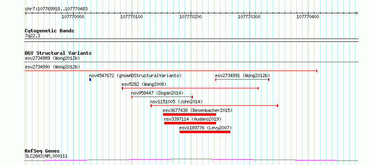Click ruler position 107770300
The width and height of the screenshot is (370, 165).
249,17
